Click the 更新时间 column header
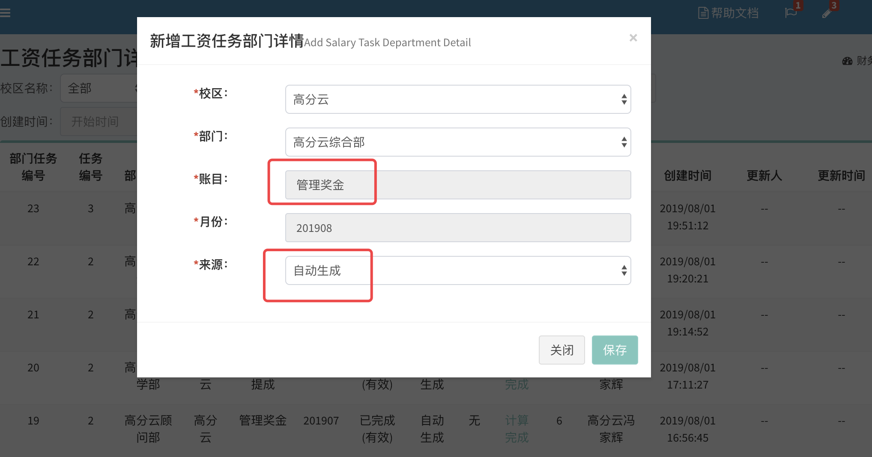872x457 pixels. click(x=841, y=175)
